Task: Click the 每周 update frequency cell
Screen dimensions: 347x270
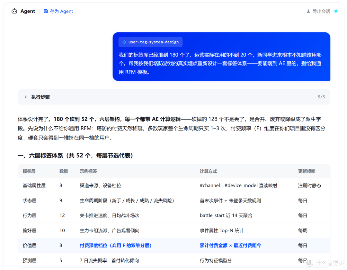Action: tap(303, 231)
